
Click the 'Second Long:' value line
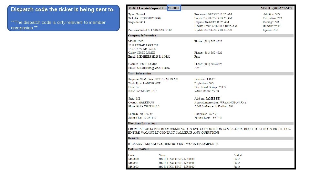pos(208,118)
